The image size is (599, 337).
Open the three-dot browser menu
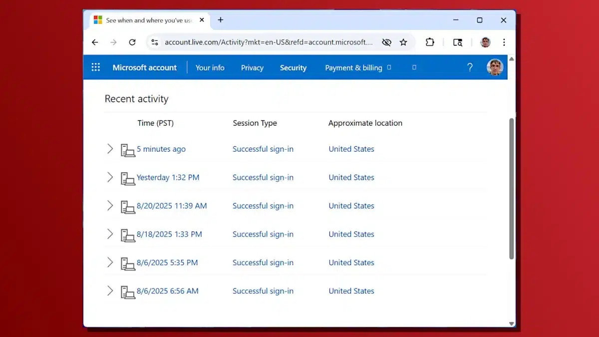coord(504,42)
